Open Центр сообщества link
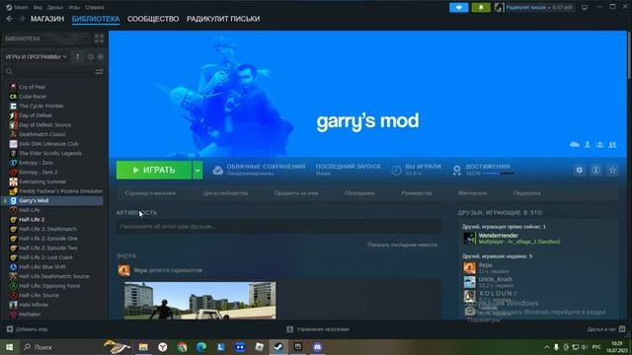 225,193
